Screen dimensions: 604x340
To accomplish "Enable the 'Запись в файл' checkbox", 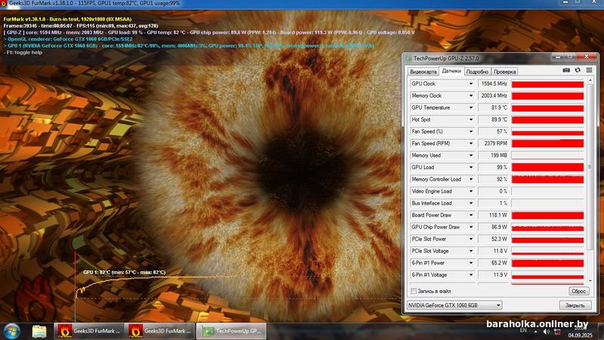I will pos(413,291).
